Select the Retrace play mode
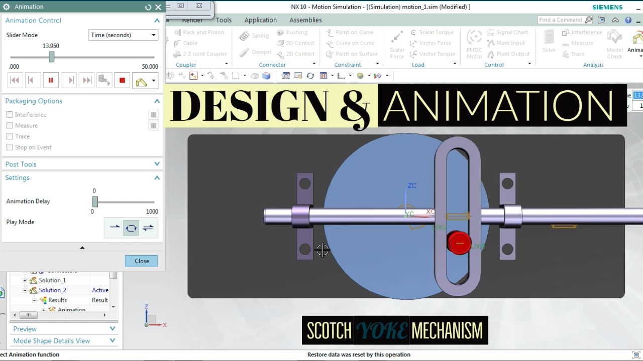643x361 pixels. coord(148,228)
